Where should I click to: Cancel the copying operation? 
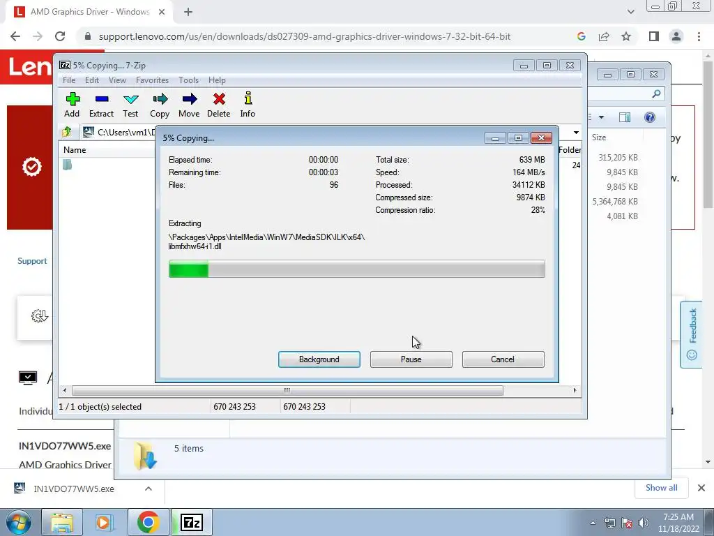click(503, 359)
